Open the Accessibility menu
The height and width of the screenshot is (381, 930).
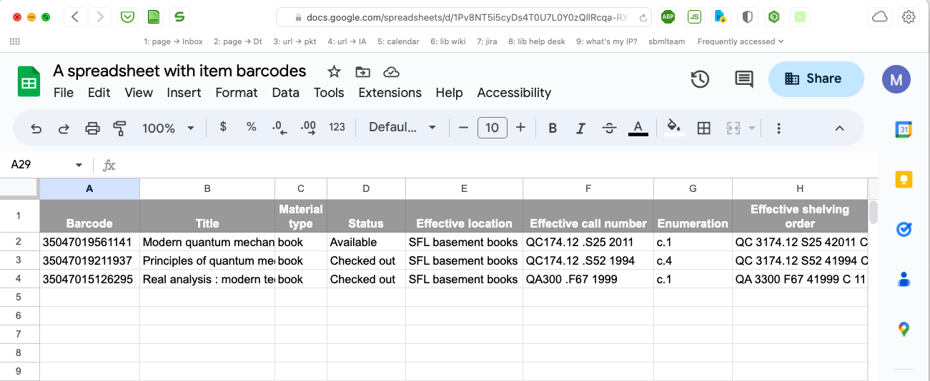coord(514,93)
